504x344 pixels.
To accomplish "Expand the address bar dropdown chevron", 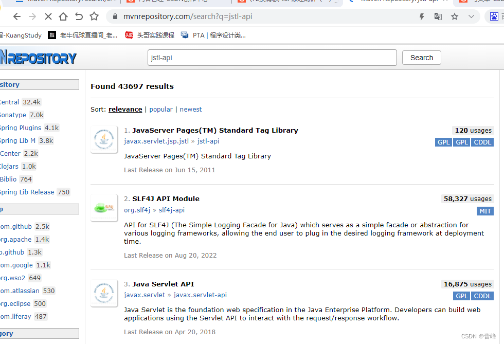I will [471, 16].
